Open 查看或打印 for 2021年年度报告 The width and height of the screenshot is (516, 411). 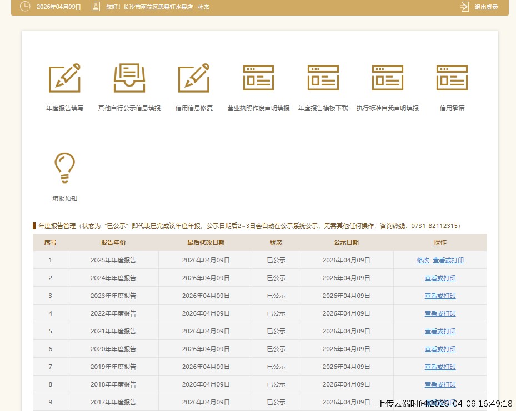pyautogui.click(x=440, y=331)
